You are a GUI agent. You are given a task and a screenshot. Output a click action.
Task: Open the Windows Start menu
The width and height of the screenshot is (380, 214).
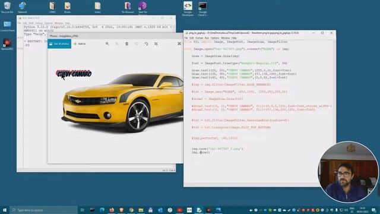pos(5,210)
